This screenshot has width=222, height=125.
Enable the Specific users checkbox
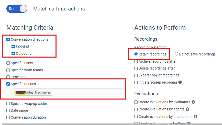(x=8, y=63)
